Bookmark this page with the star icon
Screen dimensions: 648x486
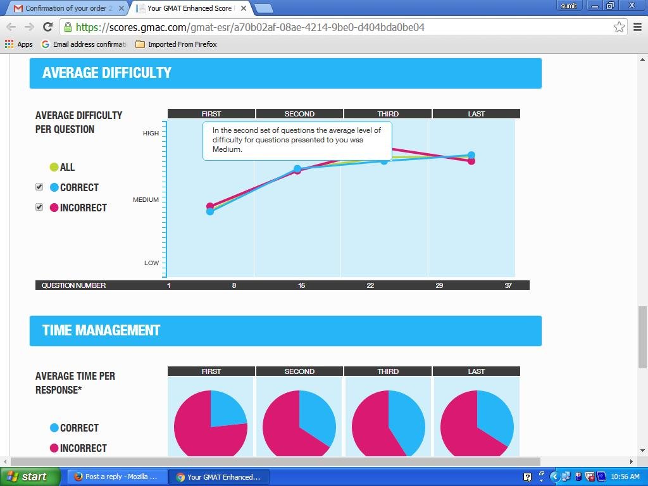[x=619, y=27]
